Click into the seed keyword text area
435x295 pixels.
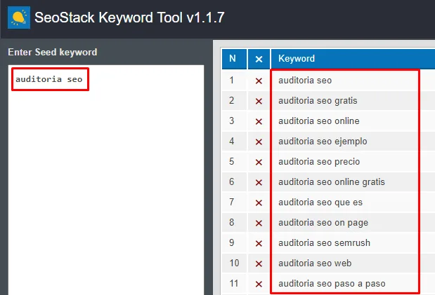(x=106, y=180)
